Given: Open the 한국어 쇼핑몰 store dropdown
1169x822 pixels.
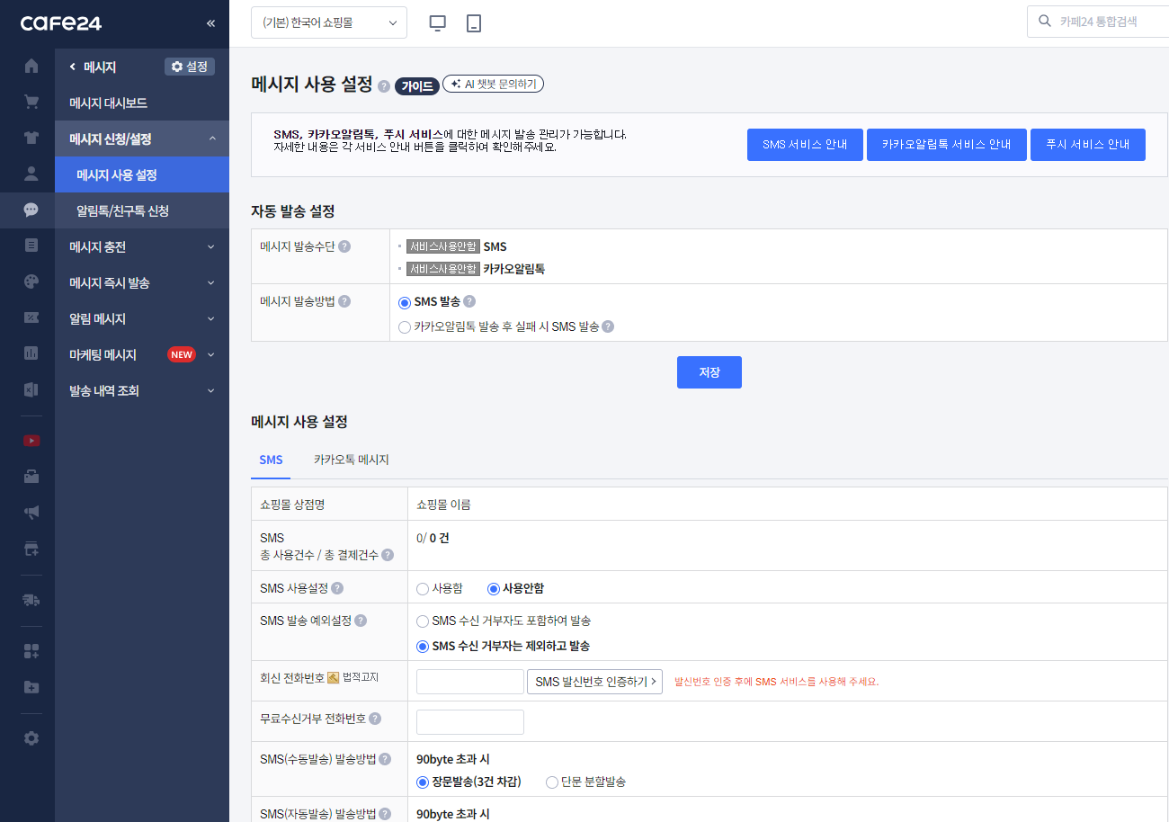Looking at the screenshot, I should (329, 23).
